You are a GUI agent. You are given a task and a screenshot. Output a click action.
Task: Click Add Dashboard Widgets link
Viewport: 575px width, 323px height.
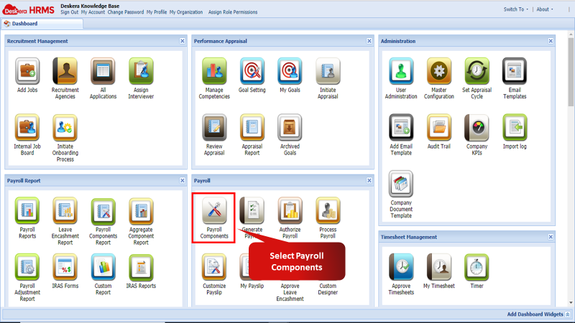pos(535,314)
